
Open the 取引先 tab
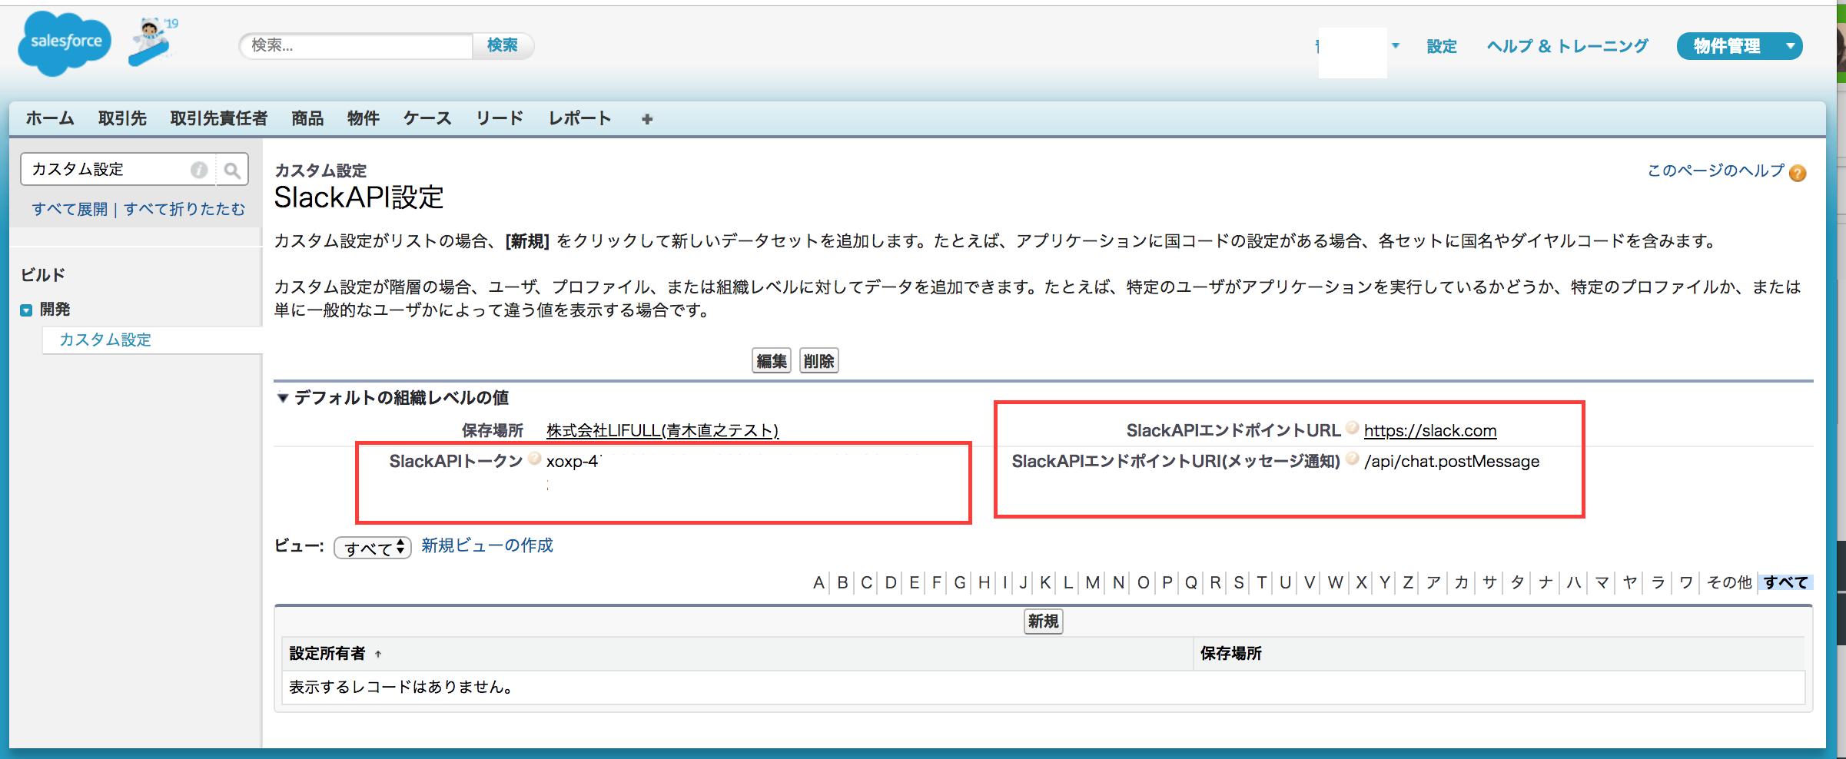[x=122, y=118]
